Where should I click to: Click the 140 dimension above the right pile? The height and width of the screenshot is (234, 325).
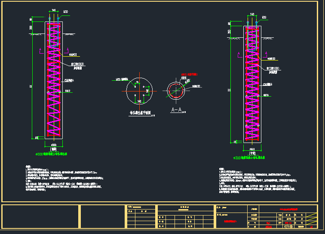click(x=252, y=14)
